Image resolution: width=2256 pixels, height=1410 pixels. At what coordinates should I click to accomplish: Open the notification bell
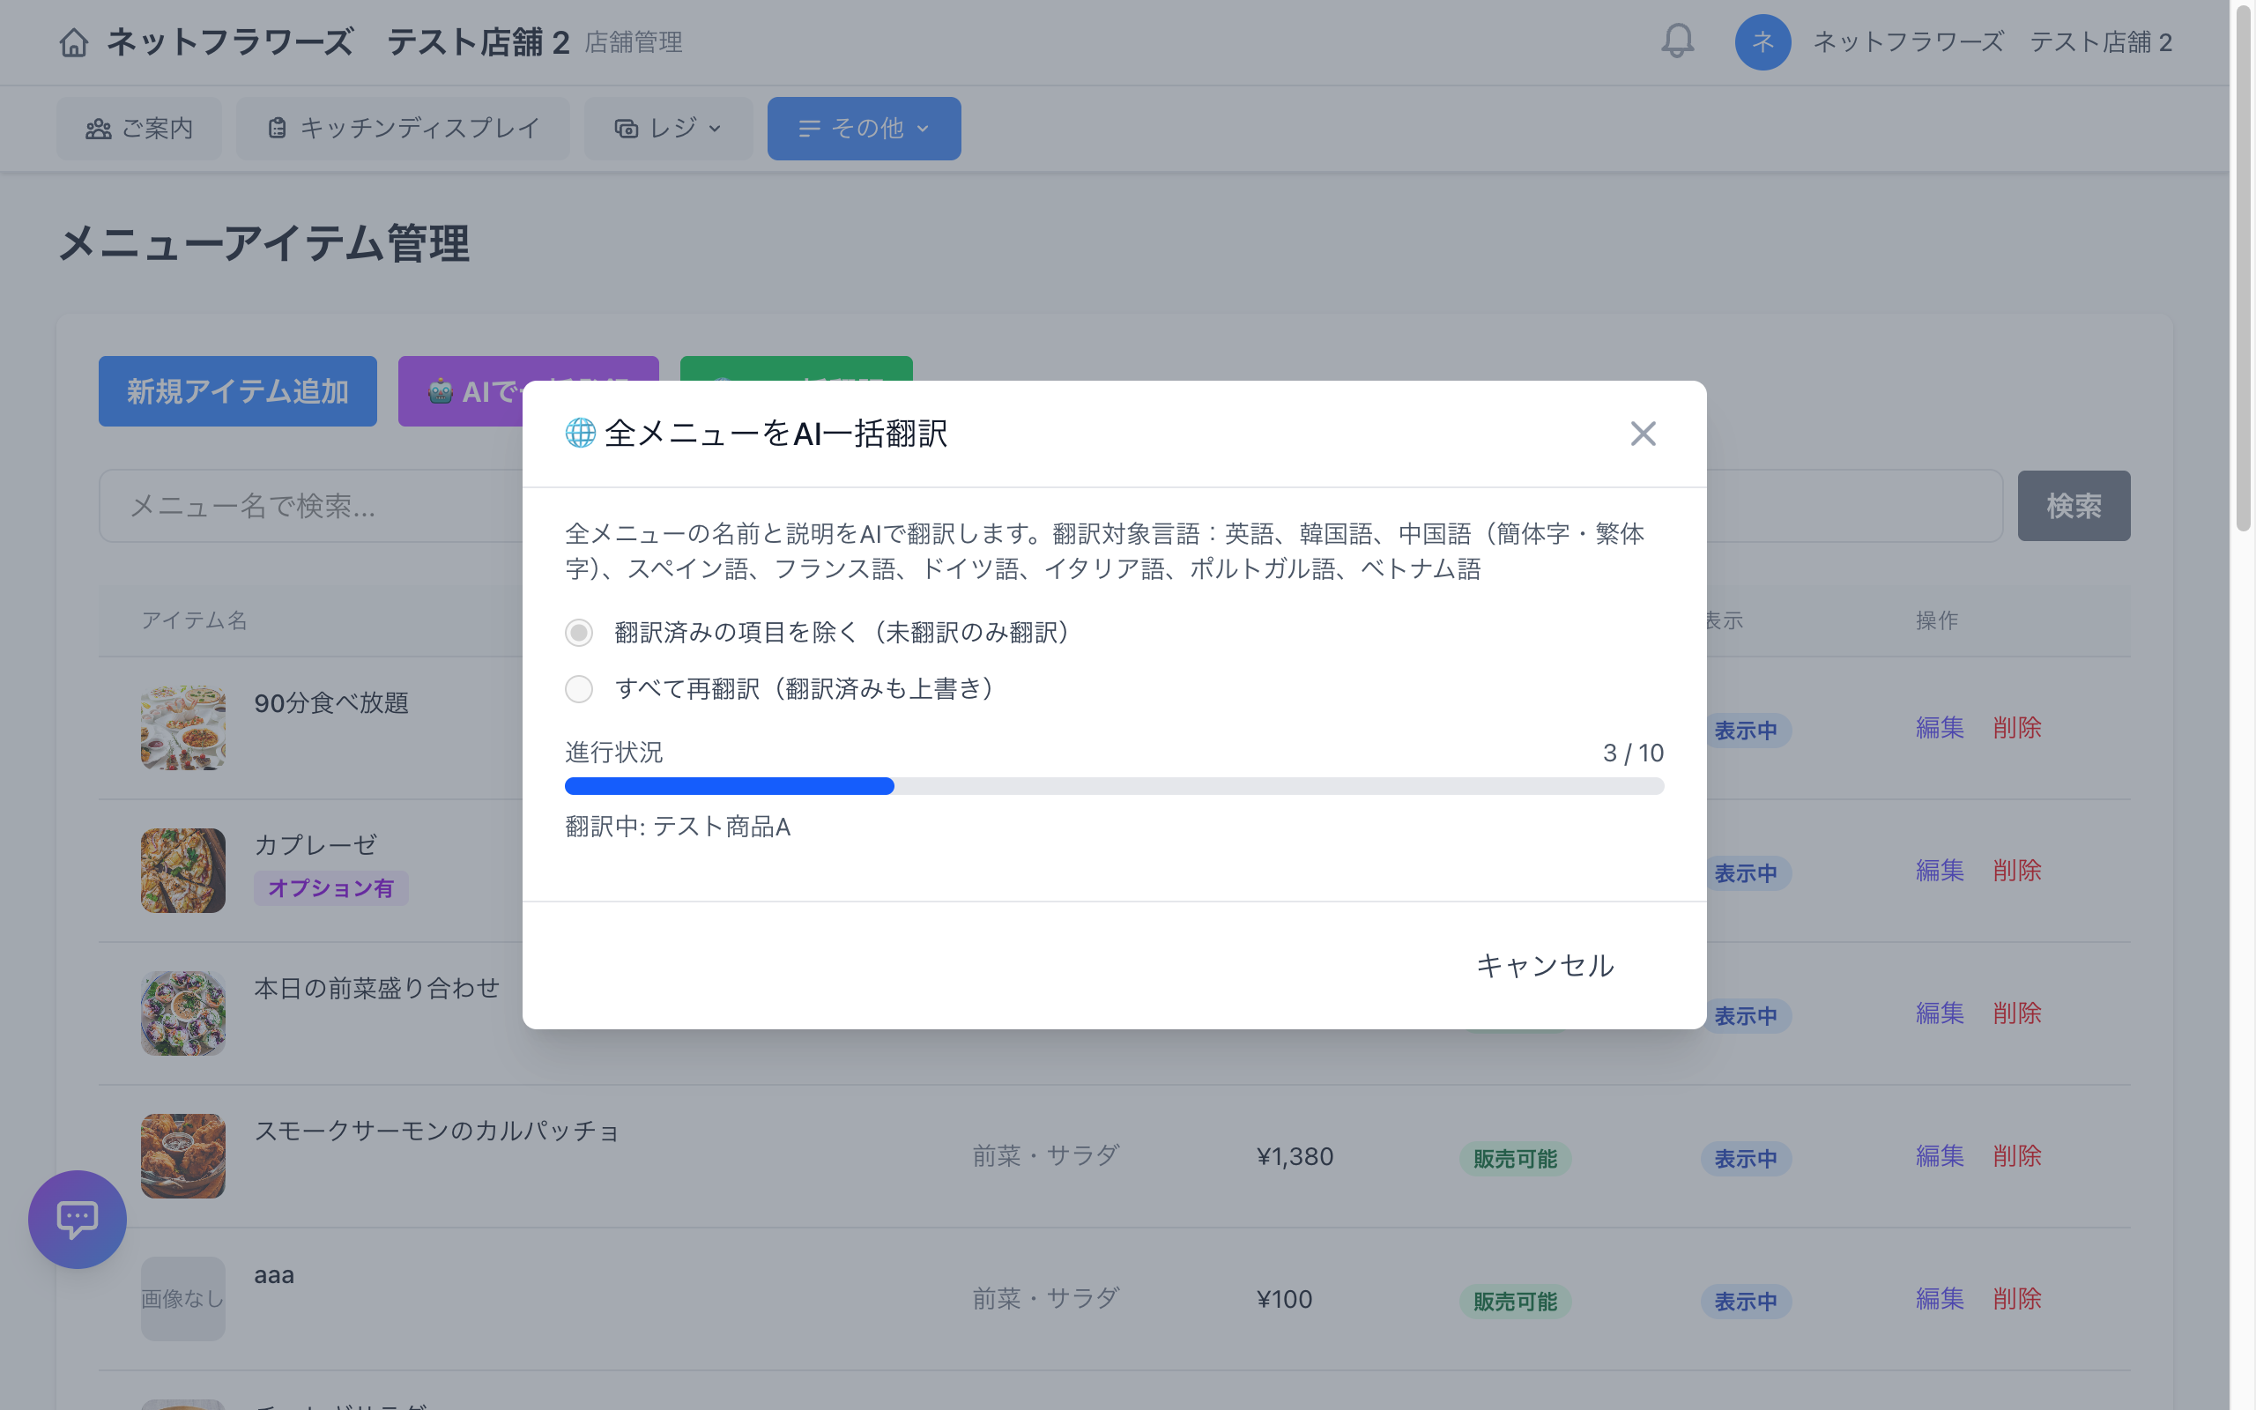coord(1677,42)
